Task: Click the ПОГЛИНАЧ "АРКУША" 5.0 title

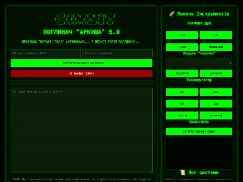Action: point(81,32)
